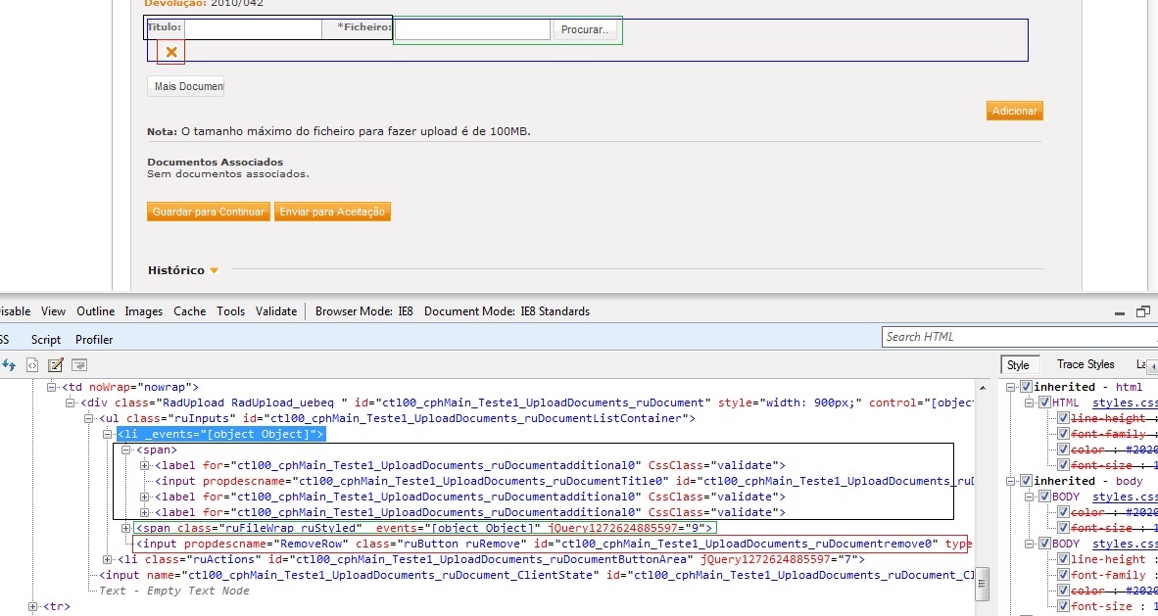1158x616 pixels.
Task: Collapse the div RadUpload node
Action: (x=71, y=403)
